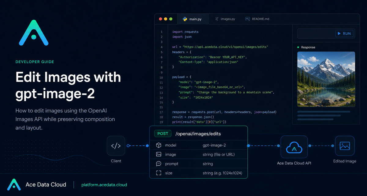
Task: Click the size frame icon in table
Action: tap(158, 173)
